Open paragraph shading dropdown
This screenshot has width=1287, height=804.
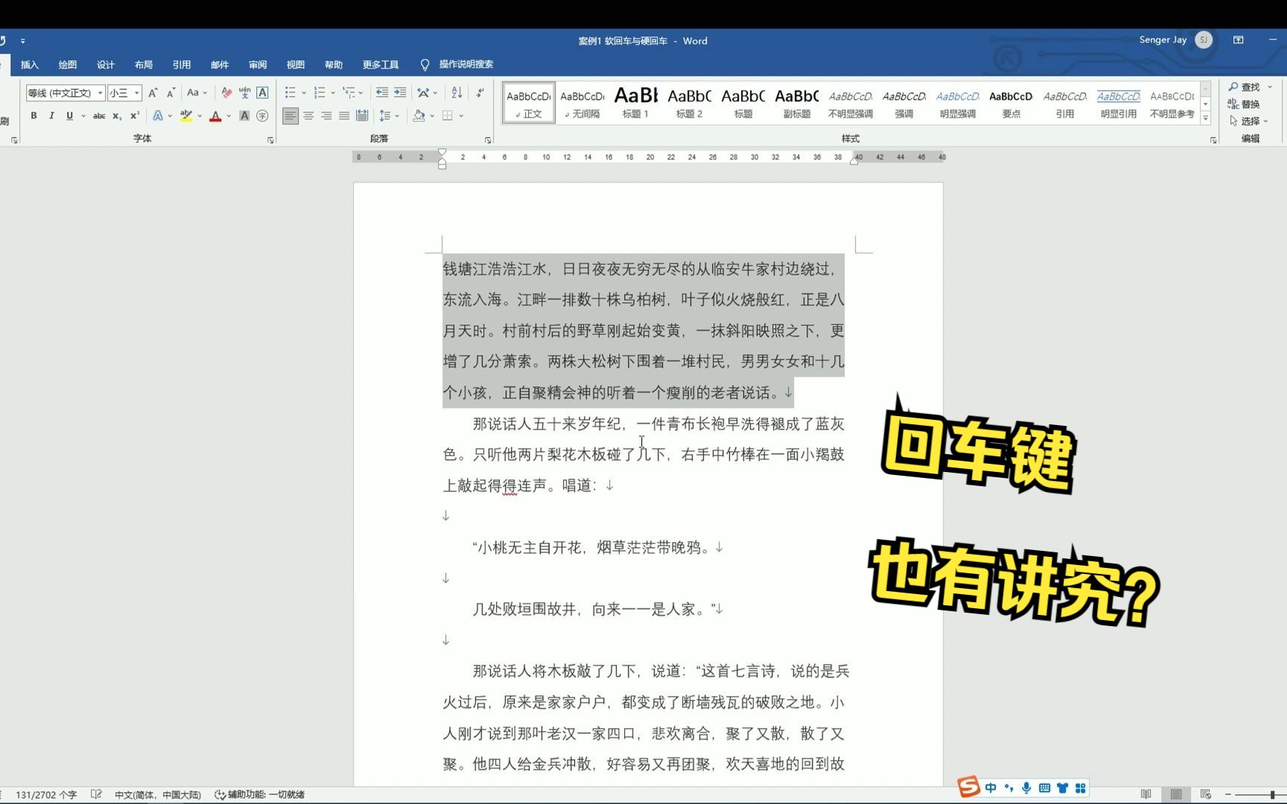pyautogui.click(x=433, y=115)
